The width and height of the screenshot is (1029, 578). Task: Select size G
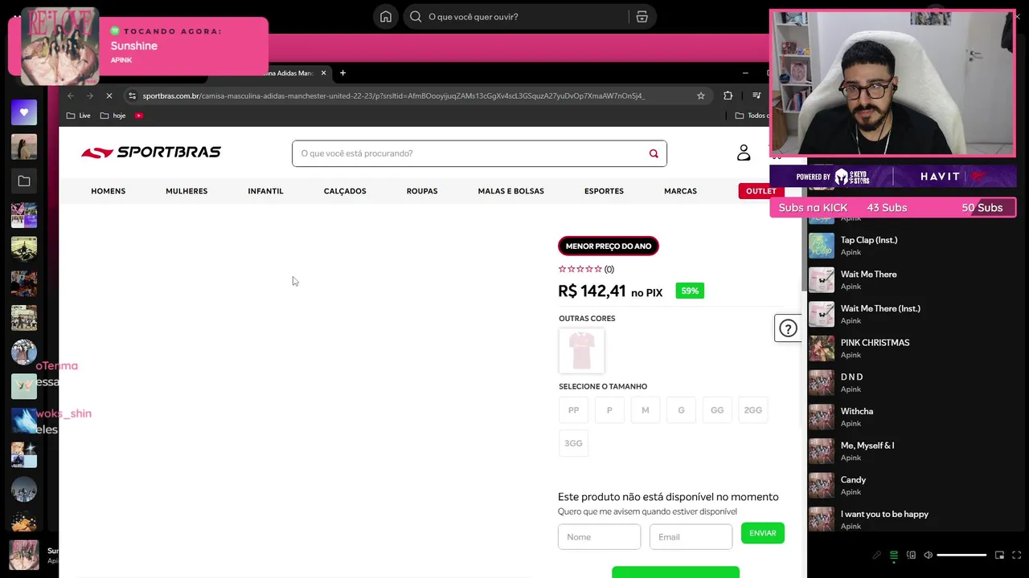tap(681, 410)
